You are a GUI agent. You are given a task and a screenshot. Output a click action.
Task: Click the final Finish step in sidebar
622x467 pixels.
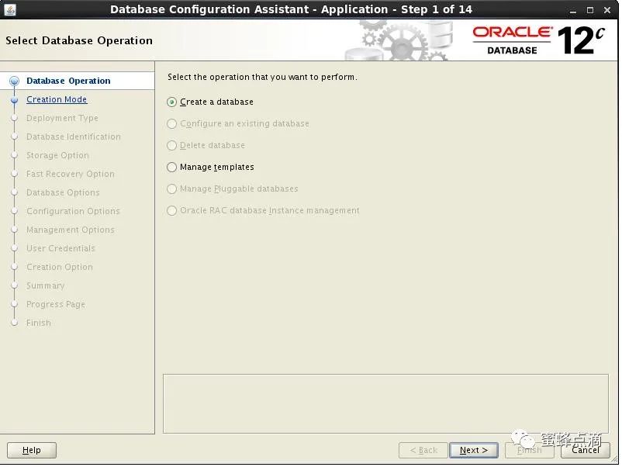[x=39, y=323]
